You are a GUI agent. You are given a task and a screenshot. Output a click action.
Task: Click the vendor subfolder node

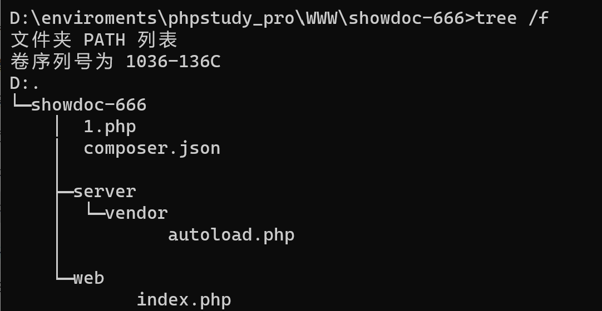click(136, 213)
